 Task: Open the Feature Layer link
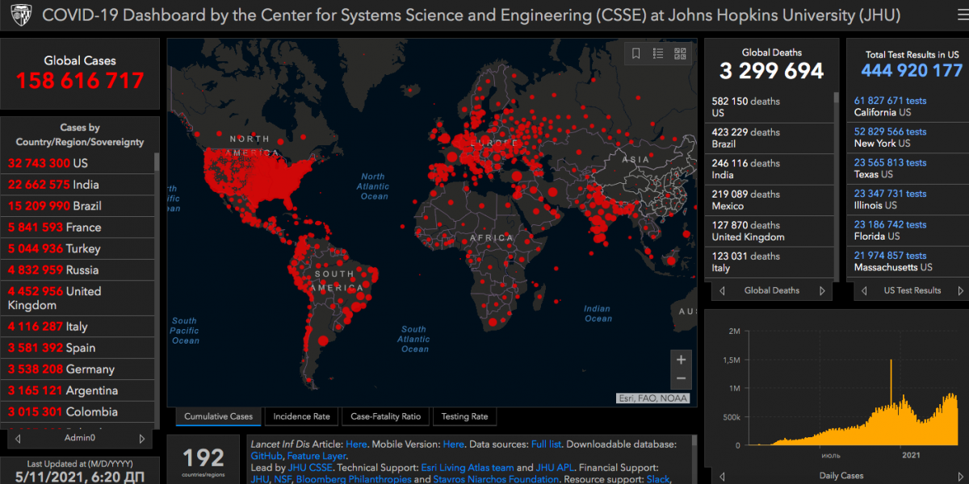[x=317, y=456]
